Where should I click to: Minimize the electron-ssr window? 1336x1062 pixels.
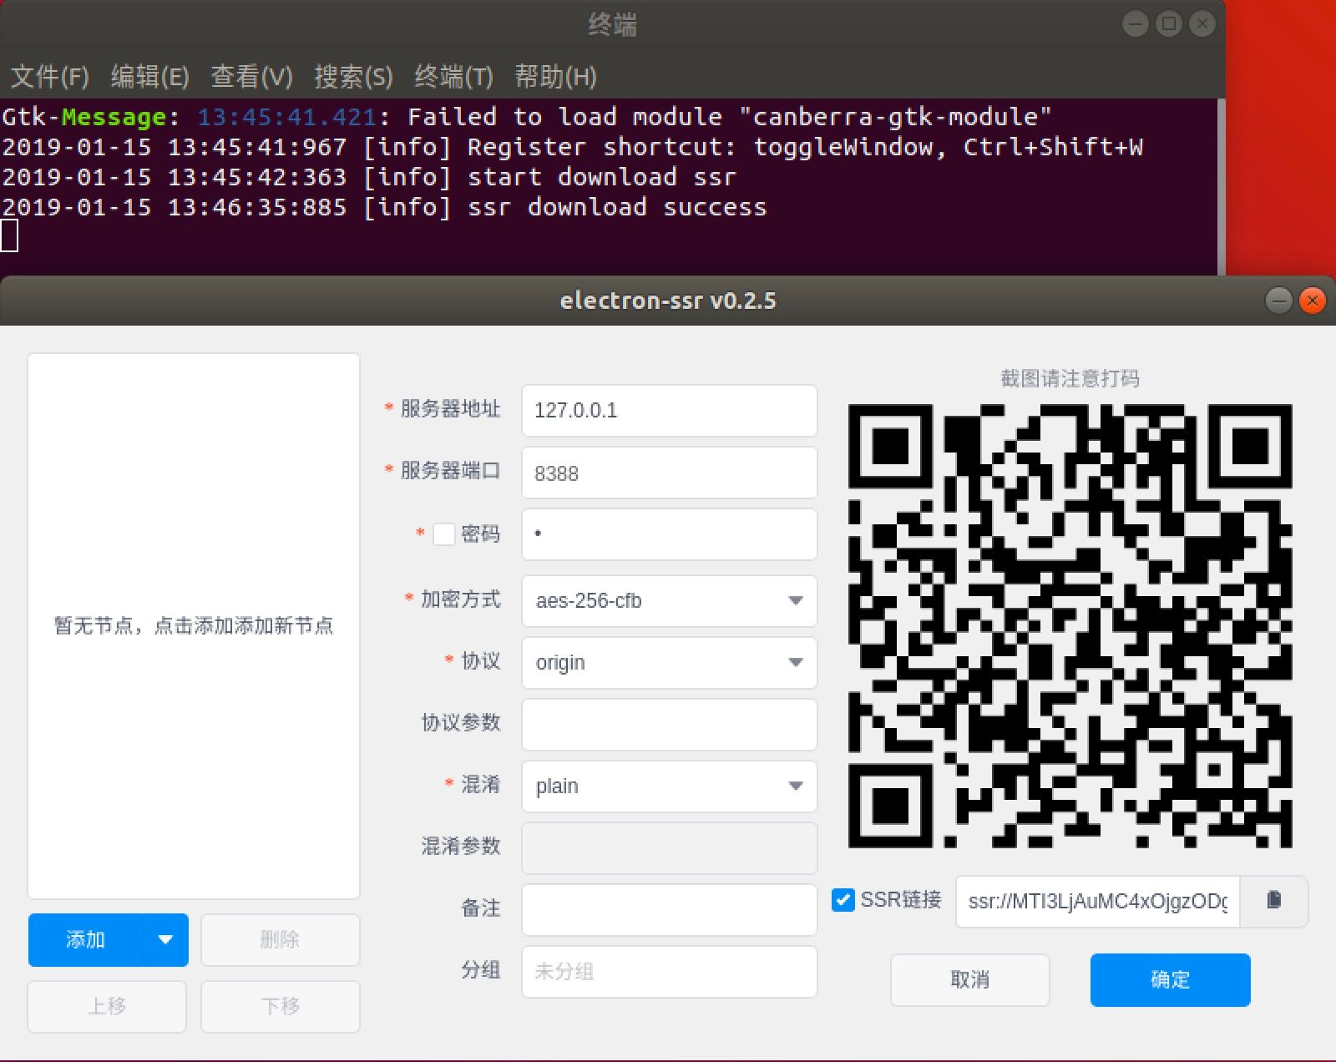pyautogui.click(x=1278, y=301)
